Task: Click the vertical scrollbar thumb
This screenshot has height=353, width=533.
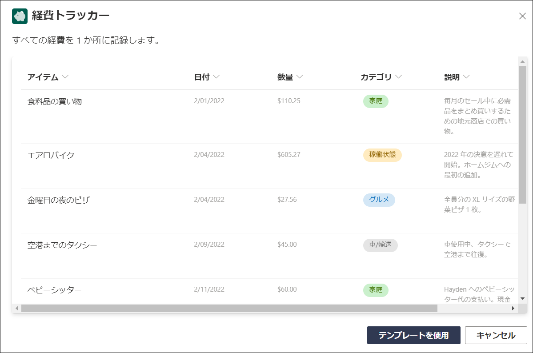Action: 522,135
